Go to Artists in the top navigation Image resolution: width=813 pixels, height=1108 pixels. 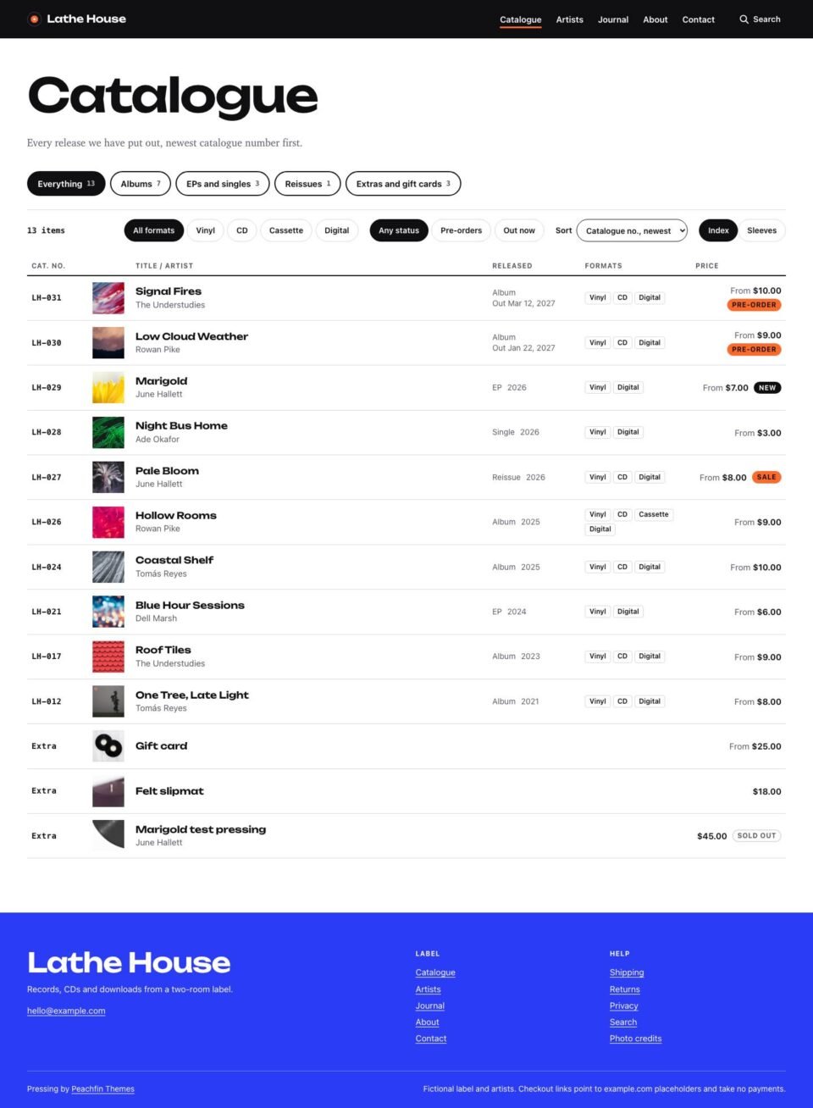(x=570, y=19)
